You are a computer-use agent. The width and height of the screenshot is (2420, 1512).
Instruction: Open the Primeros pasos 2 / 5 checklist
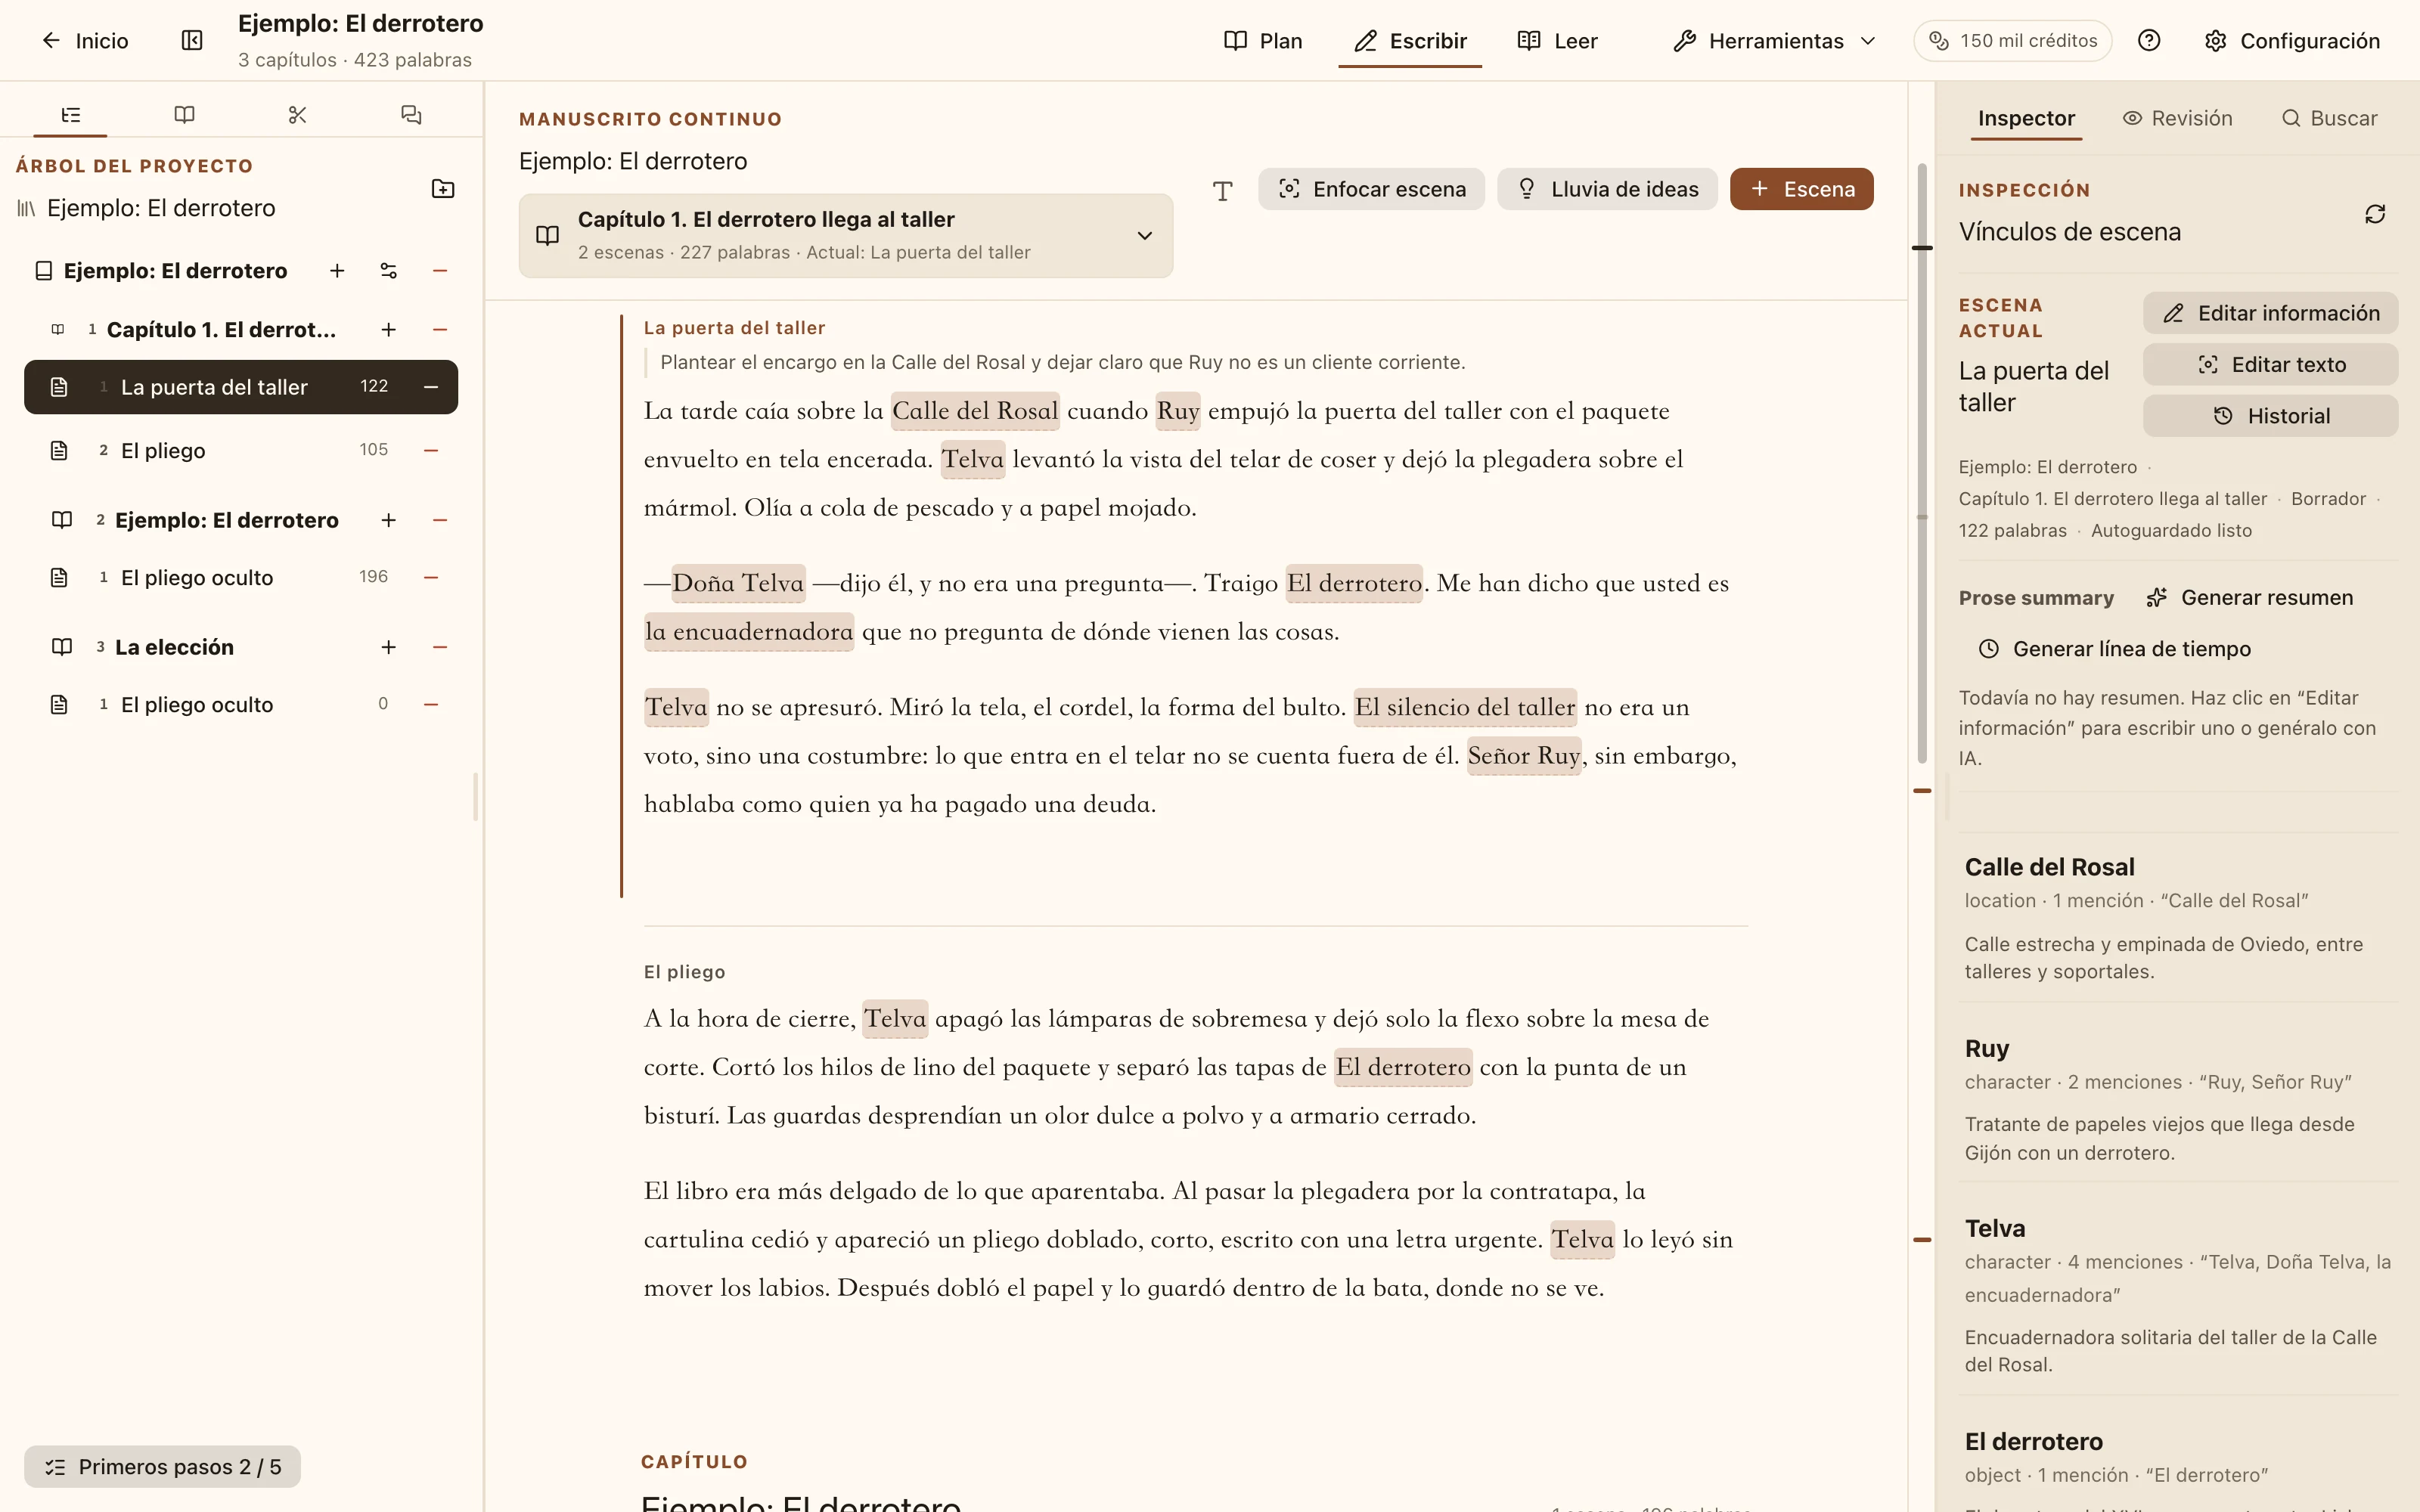point(162,1467)
